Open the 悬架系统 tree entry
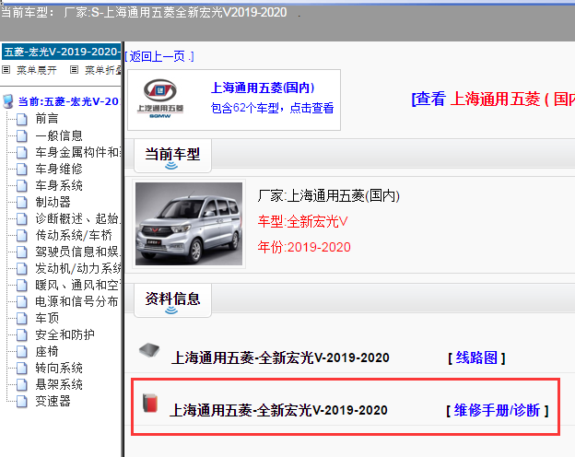 (x=59, y=385)
